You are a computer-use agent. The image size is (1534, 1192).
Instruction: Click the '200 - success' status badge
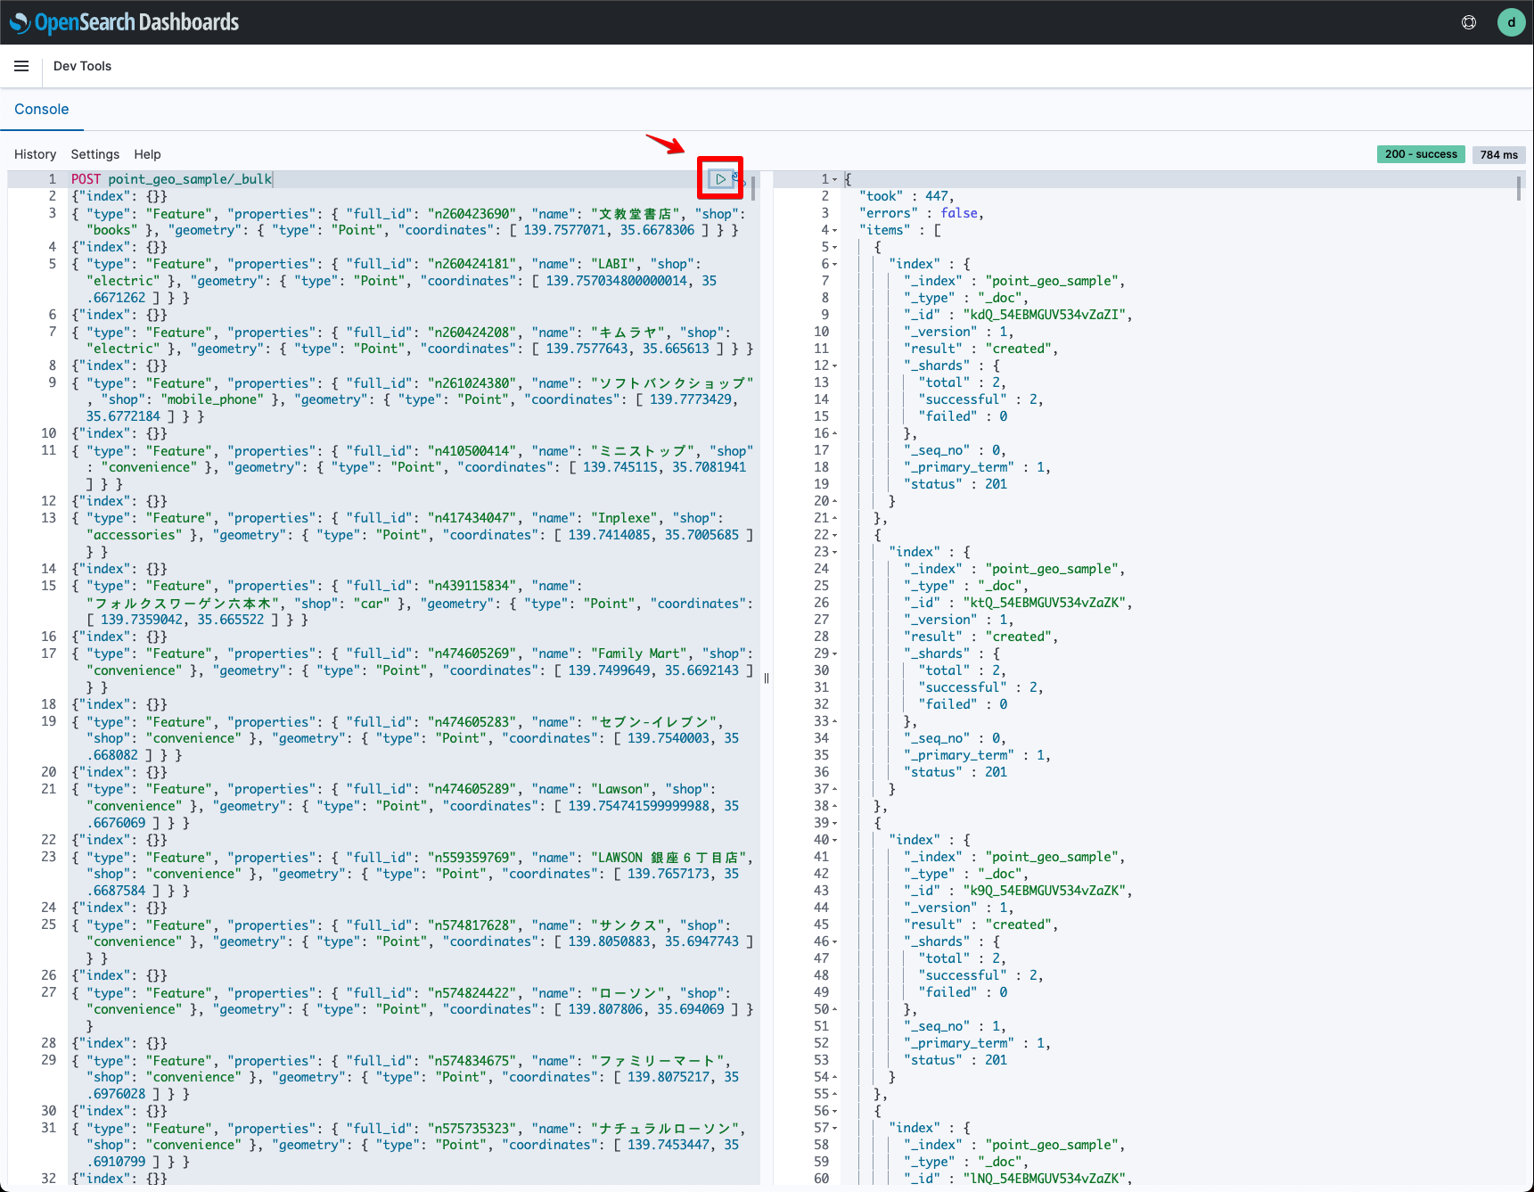point(1421,154)
